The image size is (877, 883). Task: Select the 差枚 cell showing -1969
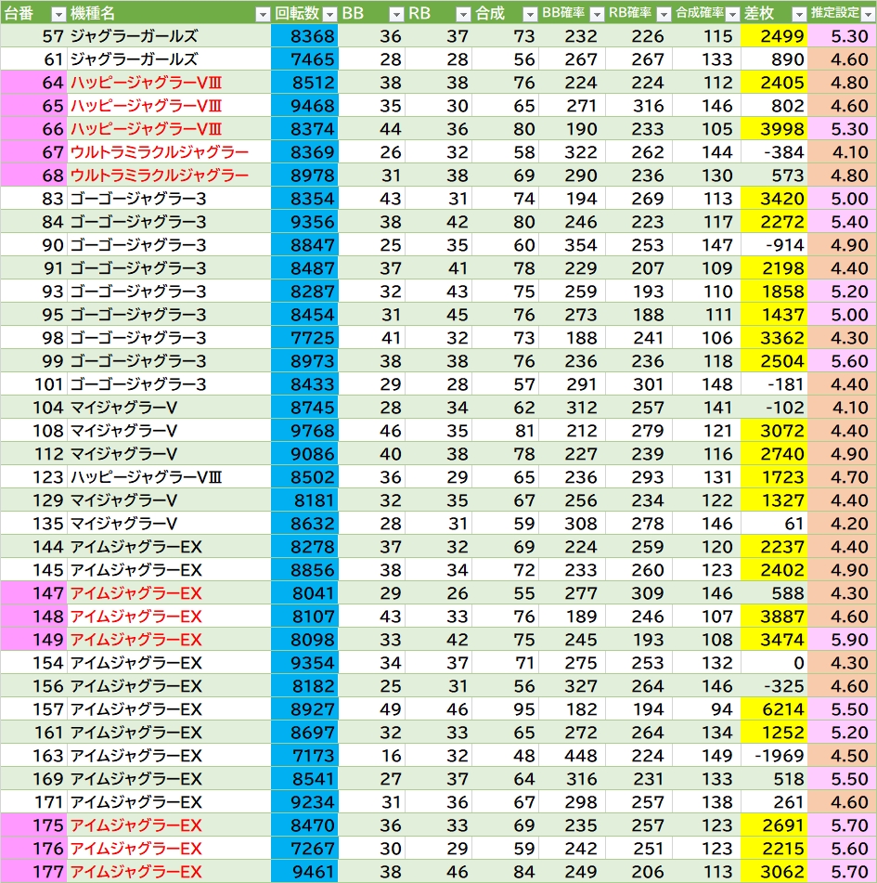(775, 756)
